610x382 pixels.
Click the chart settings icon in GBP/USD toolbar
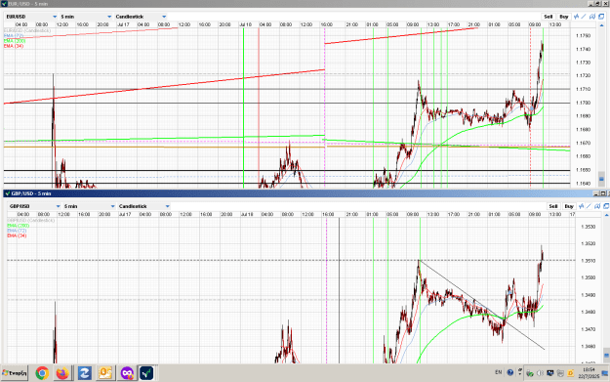(597, 206)
